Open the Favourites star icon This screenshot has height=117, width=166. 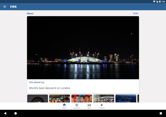[101, 105]
